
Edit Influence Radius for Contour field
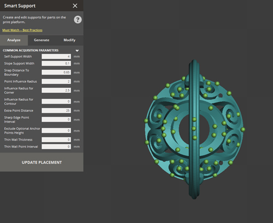click(x=56, y=101)
